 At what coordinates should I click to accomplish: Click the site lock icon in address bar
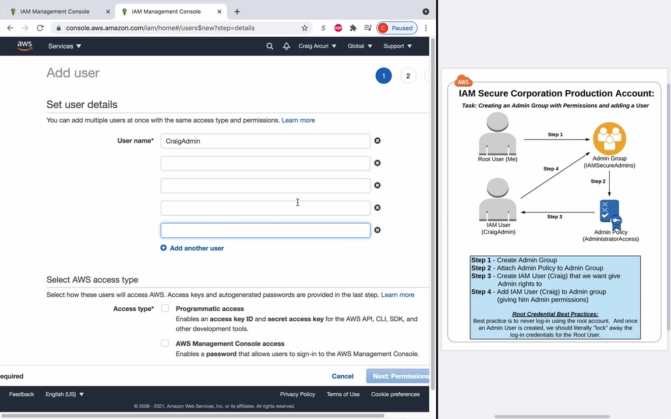point(59,28)
